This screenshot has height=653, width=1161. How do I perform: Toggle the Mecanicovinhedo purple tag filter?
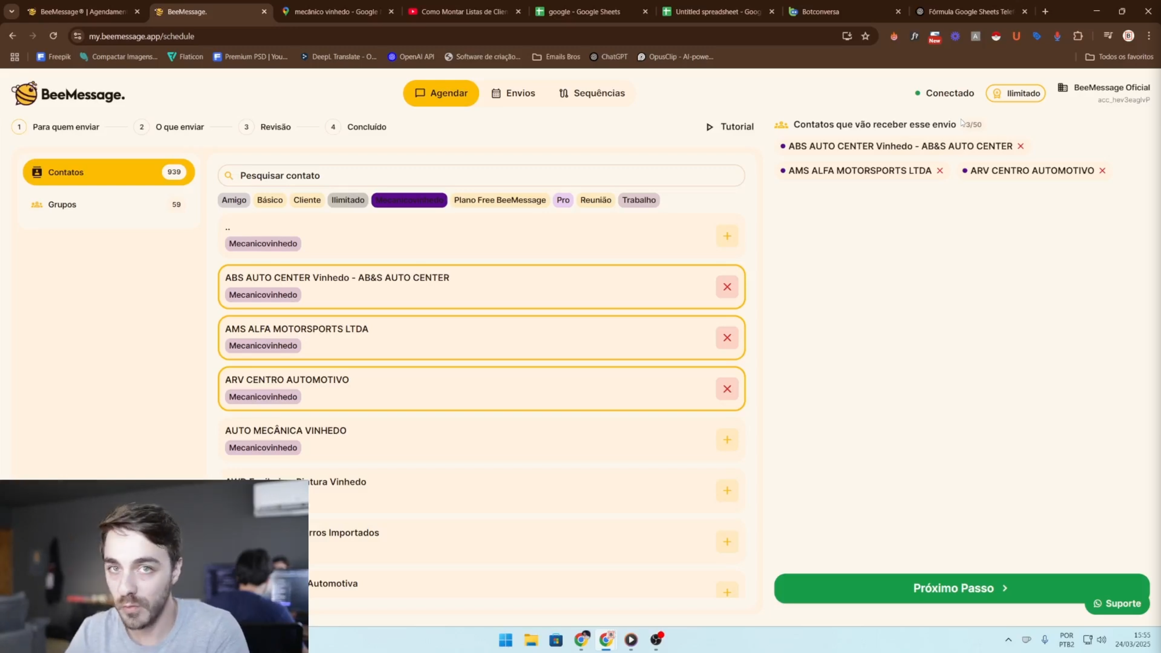click(409, 200)
